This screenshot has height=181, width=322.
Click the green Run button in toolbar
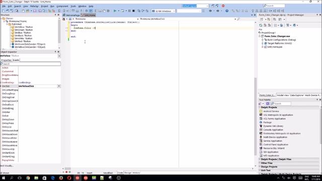point(115,11)
